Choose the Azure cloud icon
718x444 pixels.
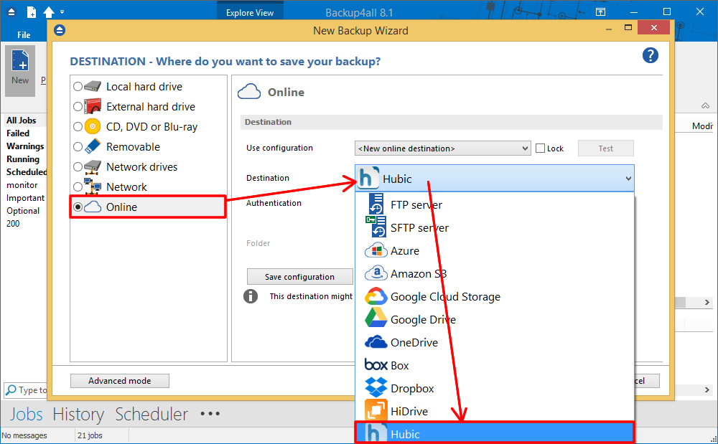click(376, 251)
